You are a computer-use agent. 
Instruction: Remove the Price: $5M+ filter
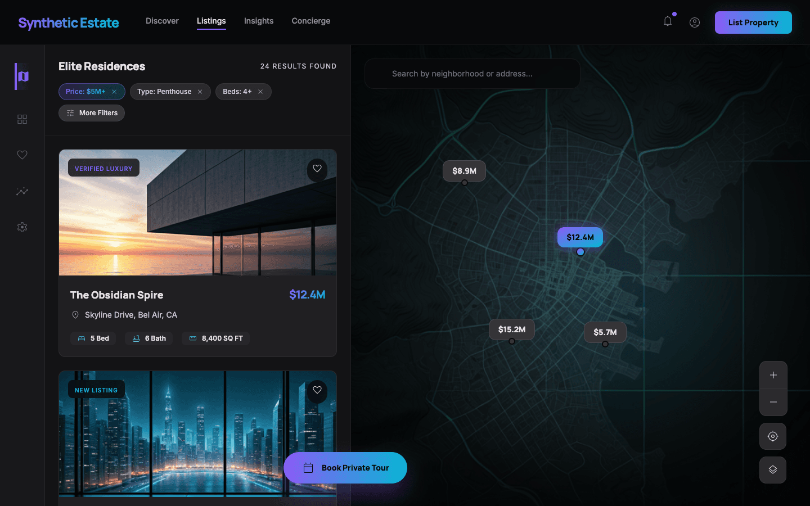(x=114, y=92)
